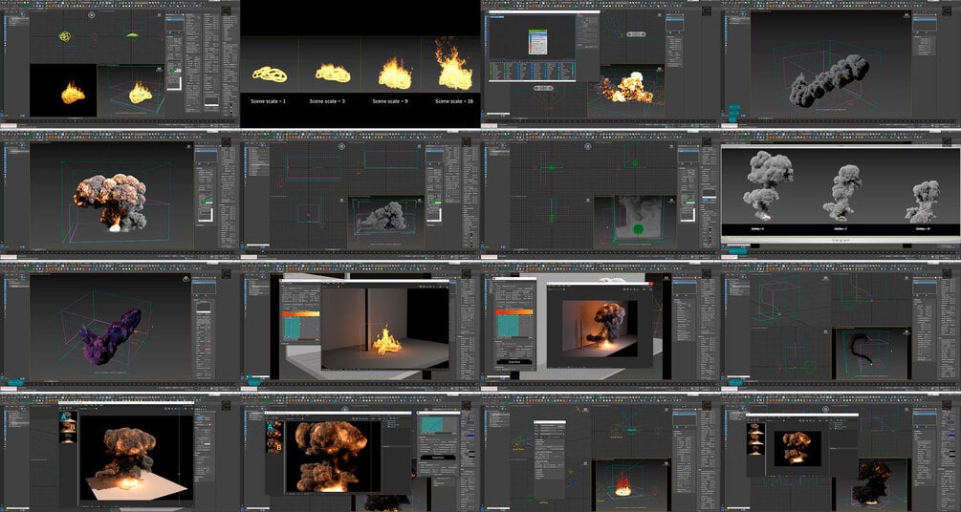Click the "Scene scale = 18" caption
The image size is (961, 512).
click(x=453, y=101)
